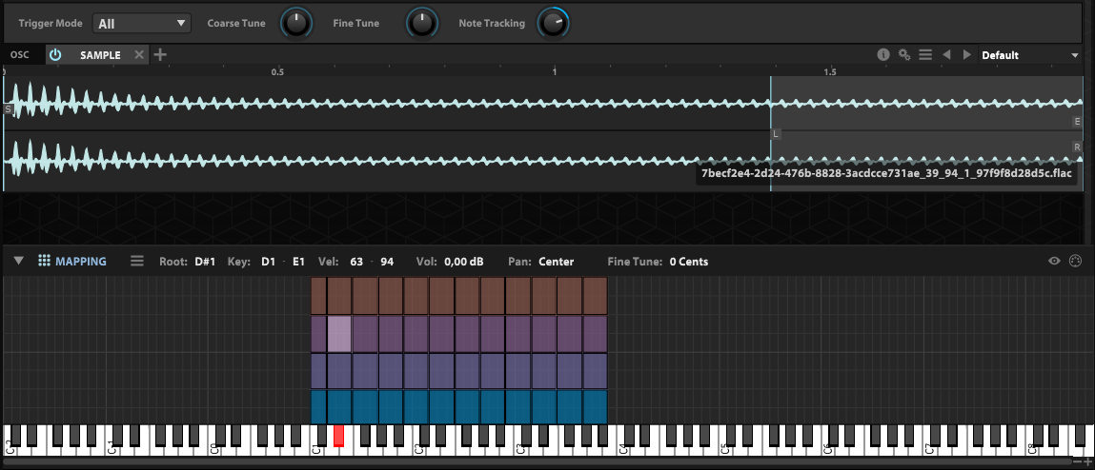The width and height of the screenshot is (1095, 470).
Task: Click the Coarse Tune knob
Action: [x=296, y=23]
